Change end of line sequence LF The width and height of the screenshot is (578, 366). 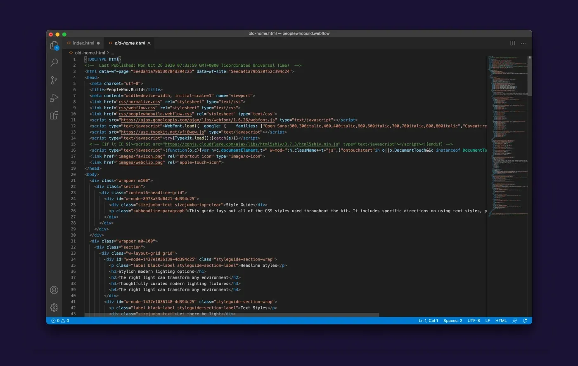pos(488,321)
